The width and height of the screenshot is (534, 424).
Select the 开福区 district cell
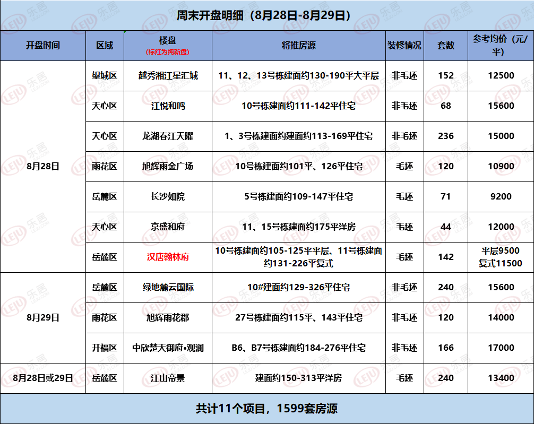[x=105, y=348]
